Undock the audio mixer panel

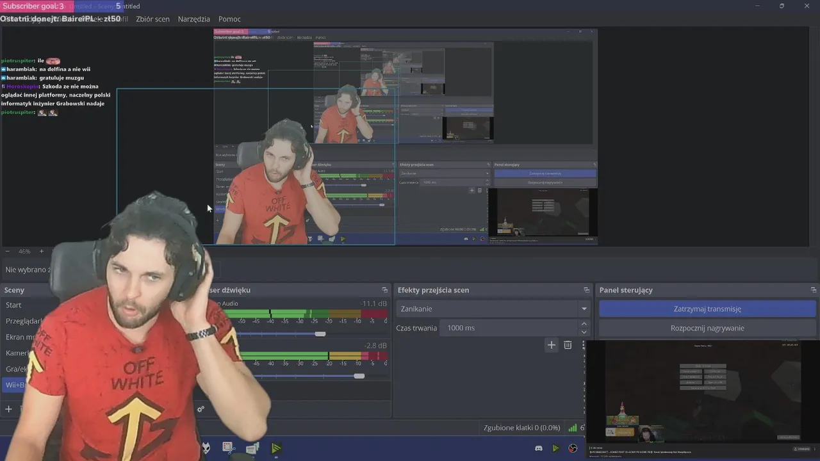tap(384, 290)
